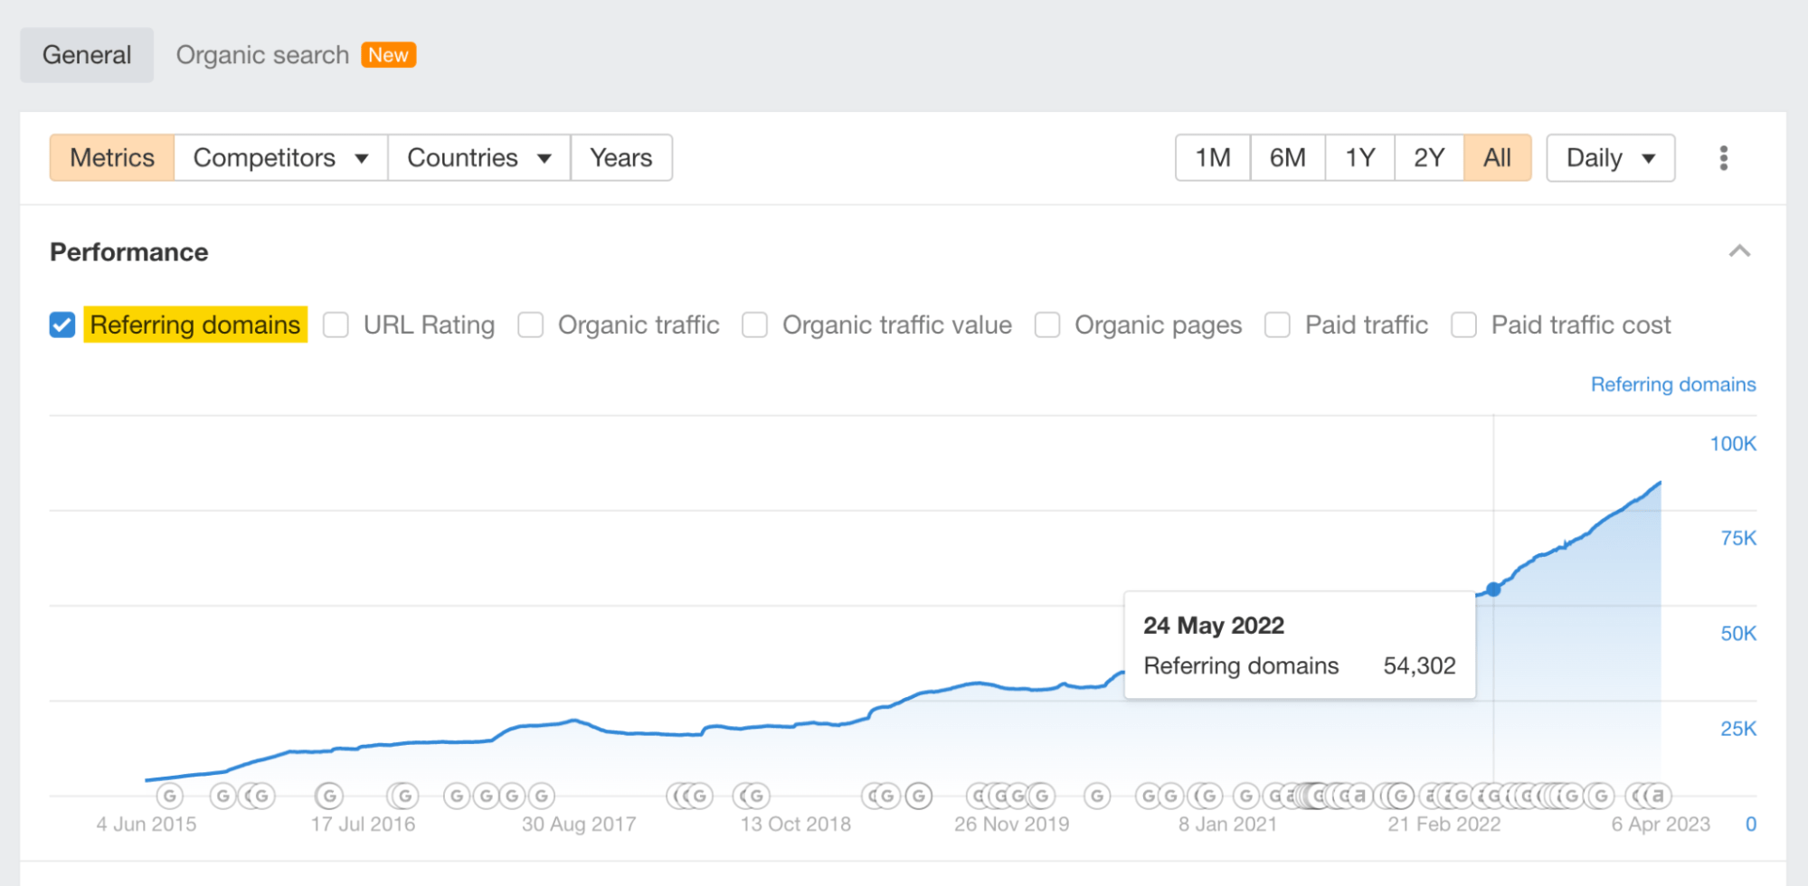1808x886 pixels.
Task: Enable the Organic traffic checkbox
Action: click(530, 325)
